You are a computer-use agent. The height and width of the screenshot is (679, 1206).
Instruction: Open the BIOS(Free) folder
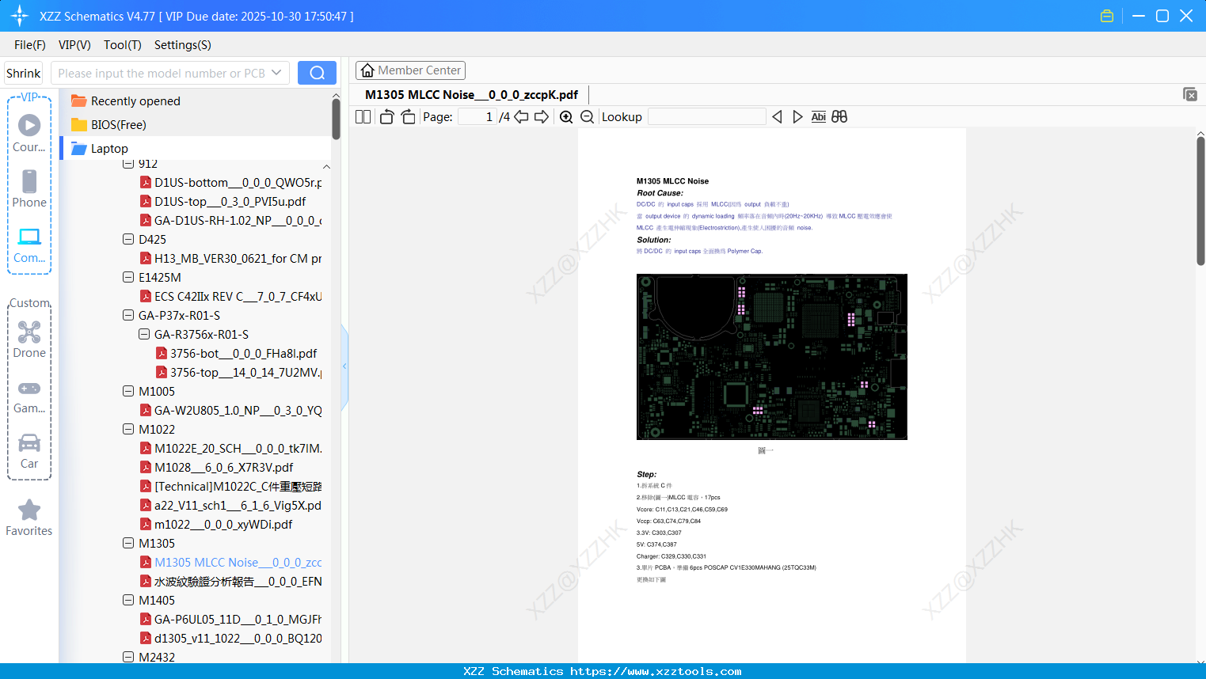tap(108, 124)
